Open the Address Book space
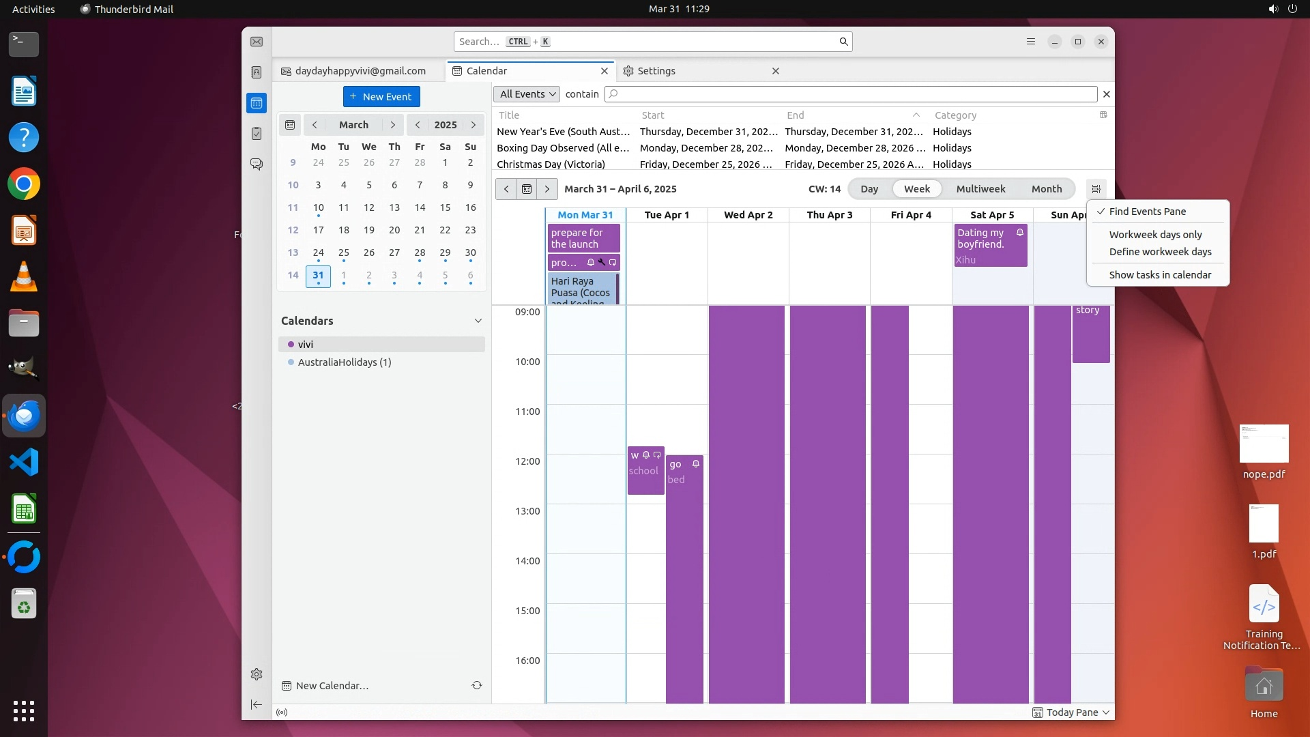The image size is (1310, 737). pyautogui.click(x=257, y=72)
